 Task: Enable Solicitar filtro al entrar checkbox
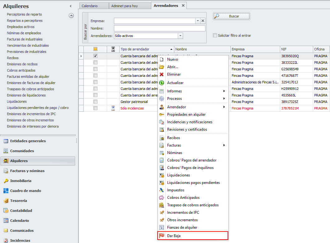tap(215, 35)
